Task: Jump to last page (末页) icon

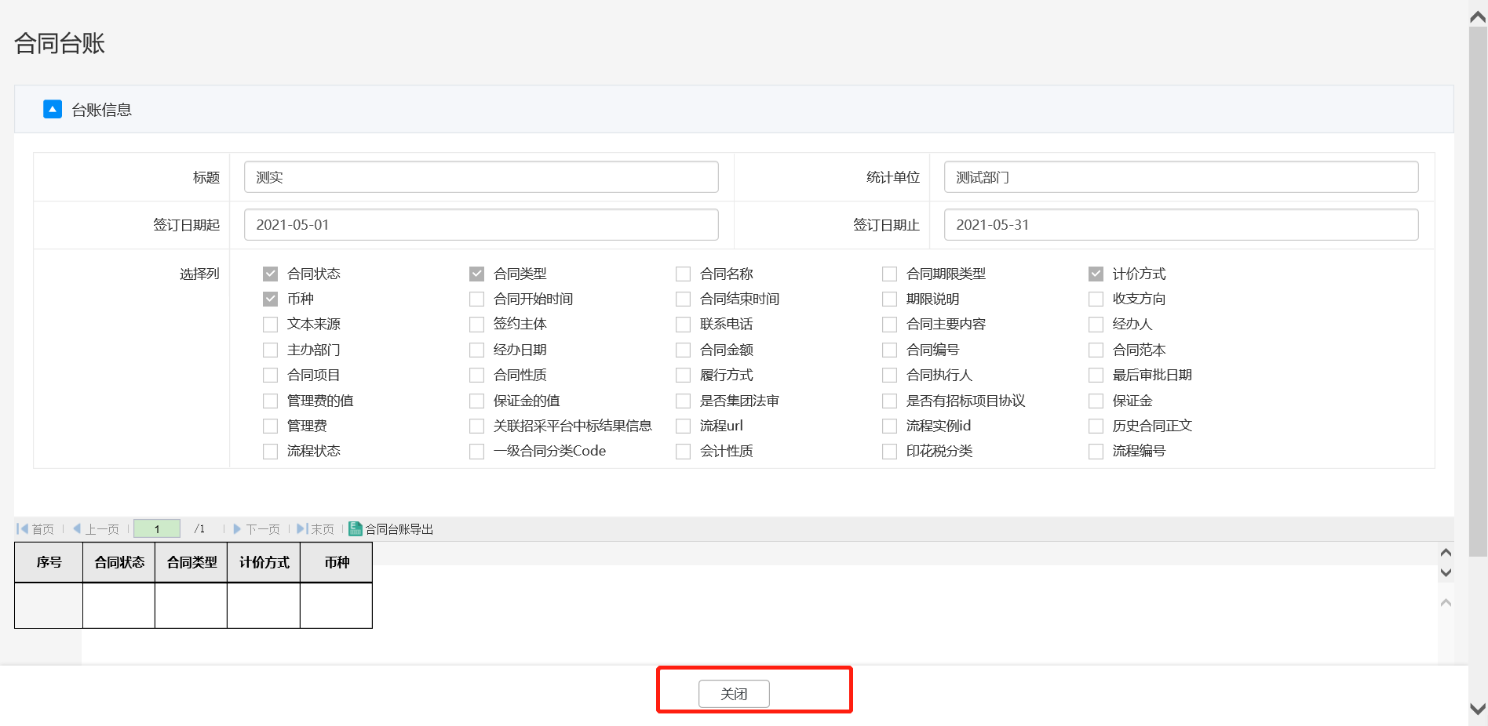Action: 302,529
